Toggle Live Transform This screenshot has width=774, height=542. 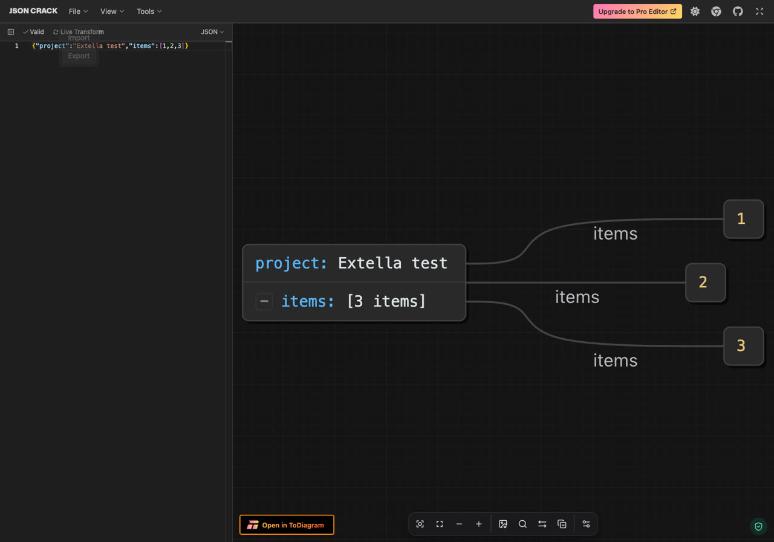(x=79, y=32)
